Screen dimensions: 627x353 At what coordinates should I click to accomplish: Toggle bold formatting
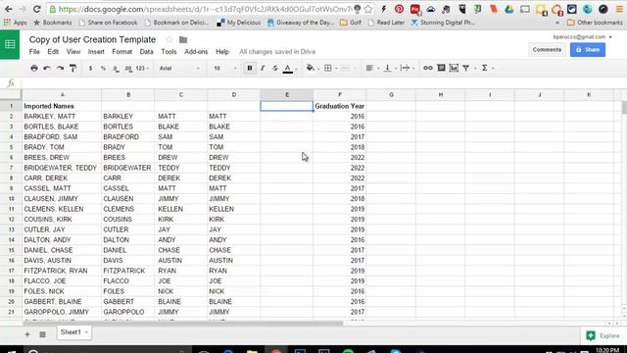click(x=250, y=68)
